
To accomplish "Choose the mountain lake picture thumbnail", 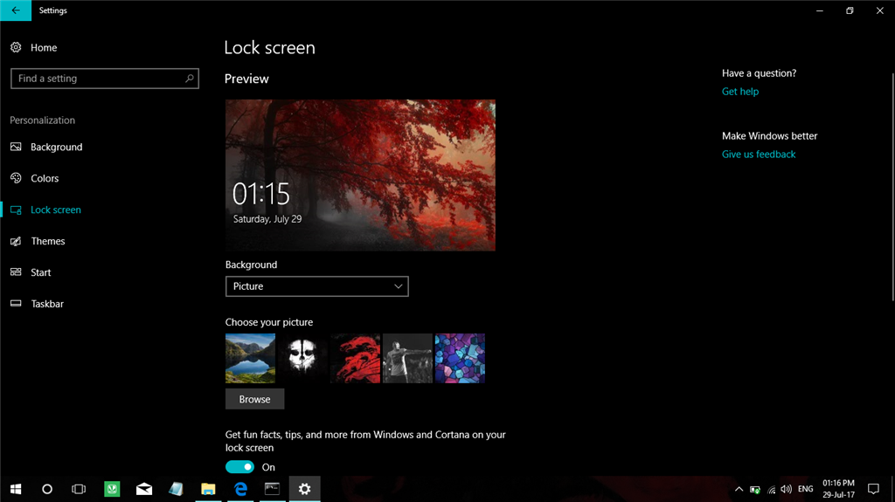I will [x=250, y=358].
